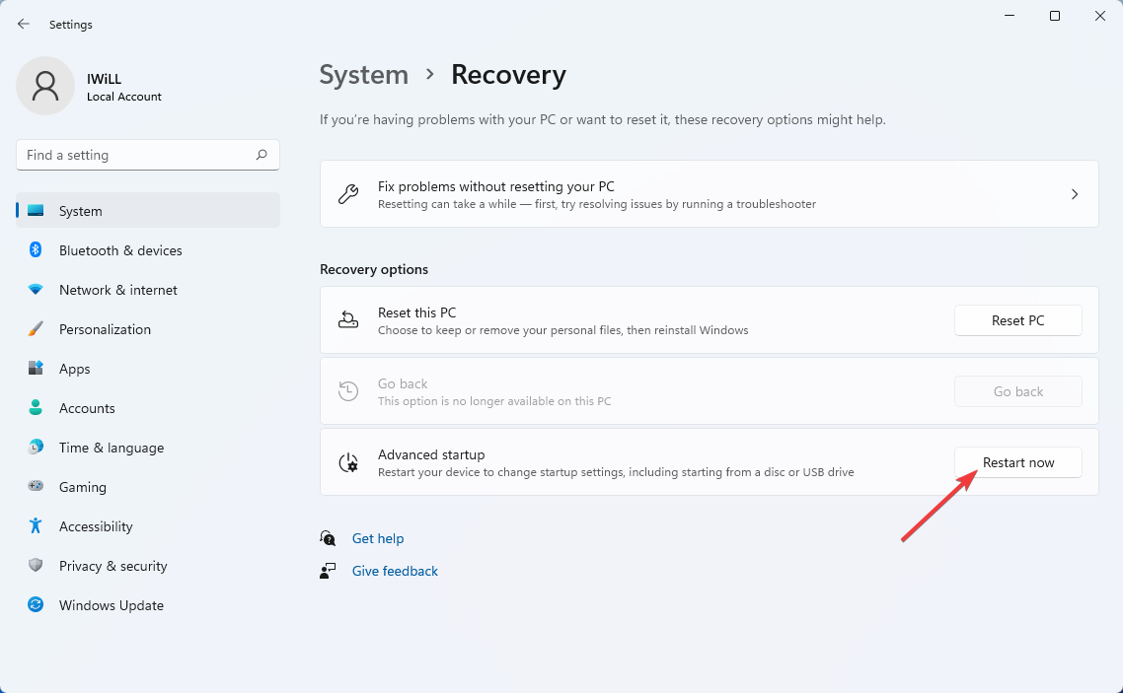
Task: Maximize the Settings window
Action: click(x=1054, y=16)
